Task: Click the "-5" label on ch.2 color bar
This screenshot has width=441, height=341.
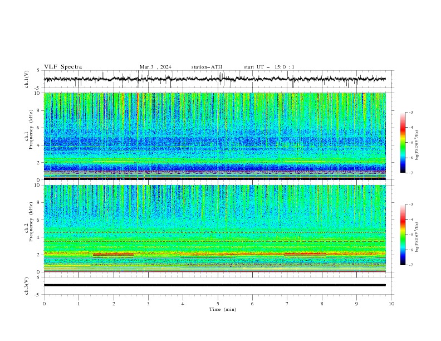Action: pyautogui.click(x=410, y=235)
